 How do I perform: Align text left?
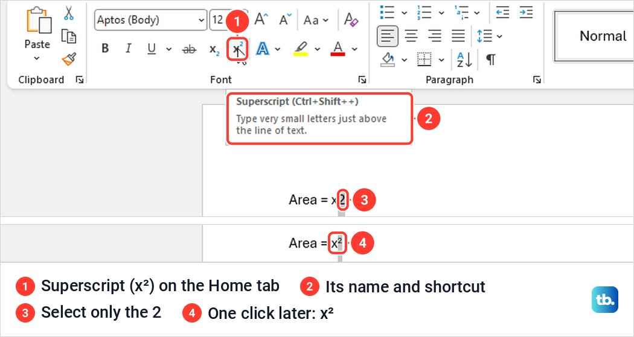(388, 36)
